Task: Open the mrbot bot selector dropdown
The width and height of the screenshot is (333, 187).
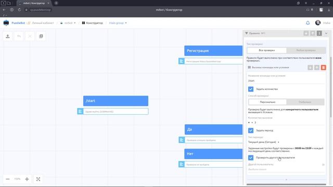Action: tap(68, 23)
